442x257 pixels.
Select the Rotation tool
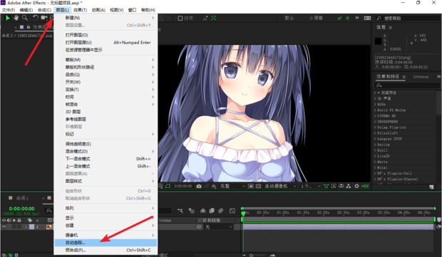point(36,18)
